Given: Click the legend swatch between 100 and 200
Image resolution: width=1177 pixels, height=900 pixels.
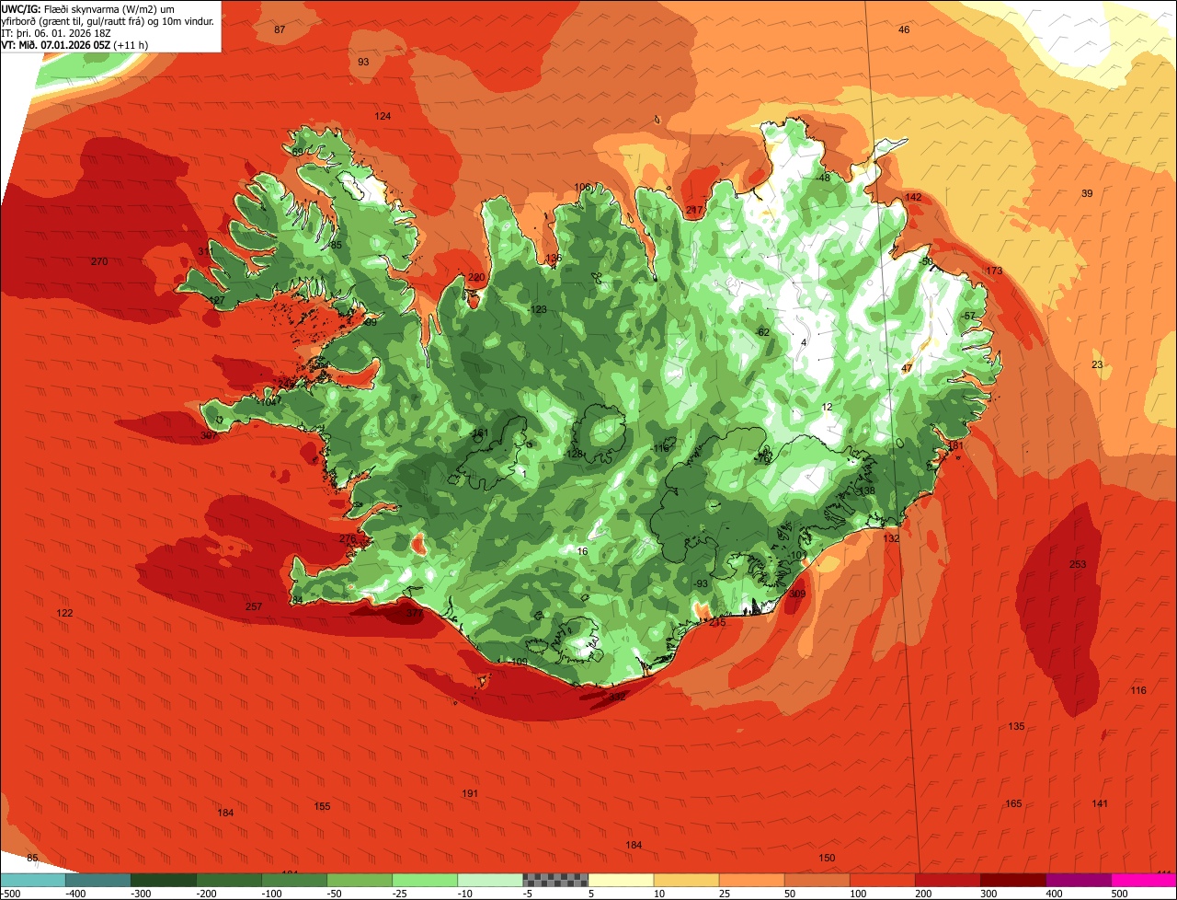Looking at the screenshot, I should (x=883, y=880).
